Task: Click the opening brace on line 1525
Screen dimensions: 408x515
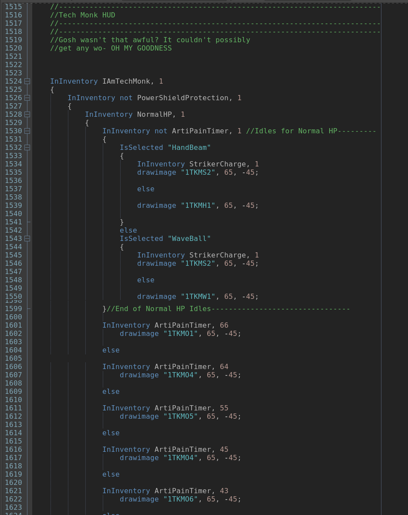Action: coord(52,90)
